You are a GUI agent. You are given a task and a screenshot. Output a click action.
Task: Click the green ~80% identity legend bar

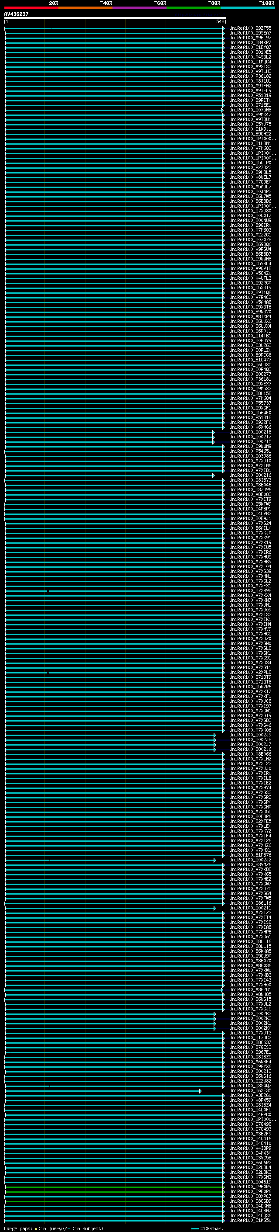click(194, 8)
